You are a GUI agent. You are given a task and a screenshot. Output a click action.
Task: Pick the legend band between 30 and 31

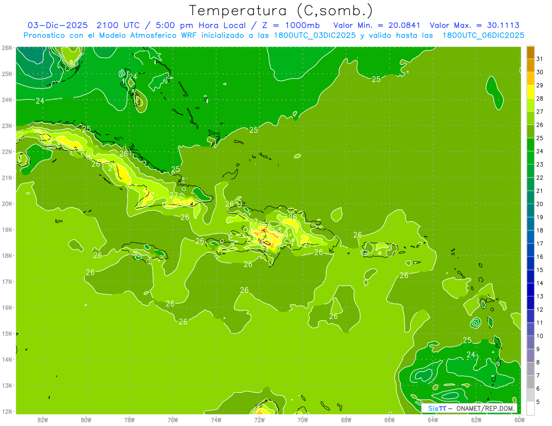tap(530, 66)
